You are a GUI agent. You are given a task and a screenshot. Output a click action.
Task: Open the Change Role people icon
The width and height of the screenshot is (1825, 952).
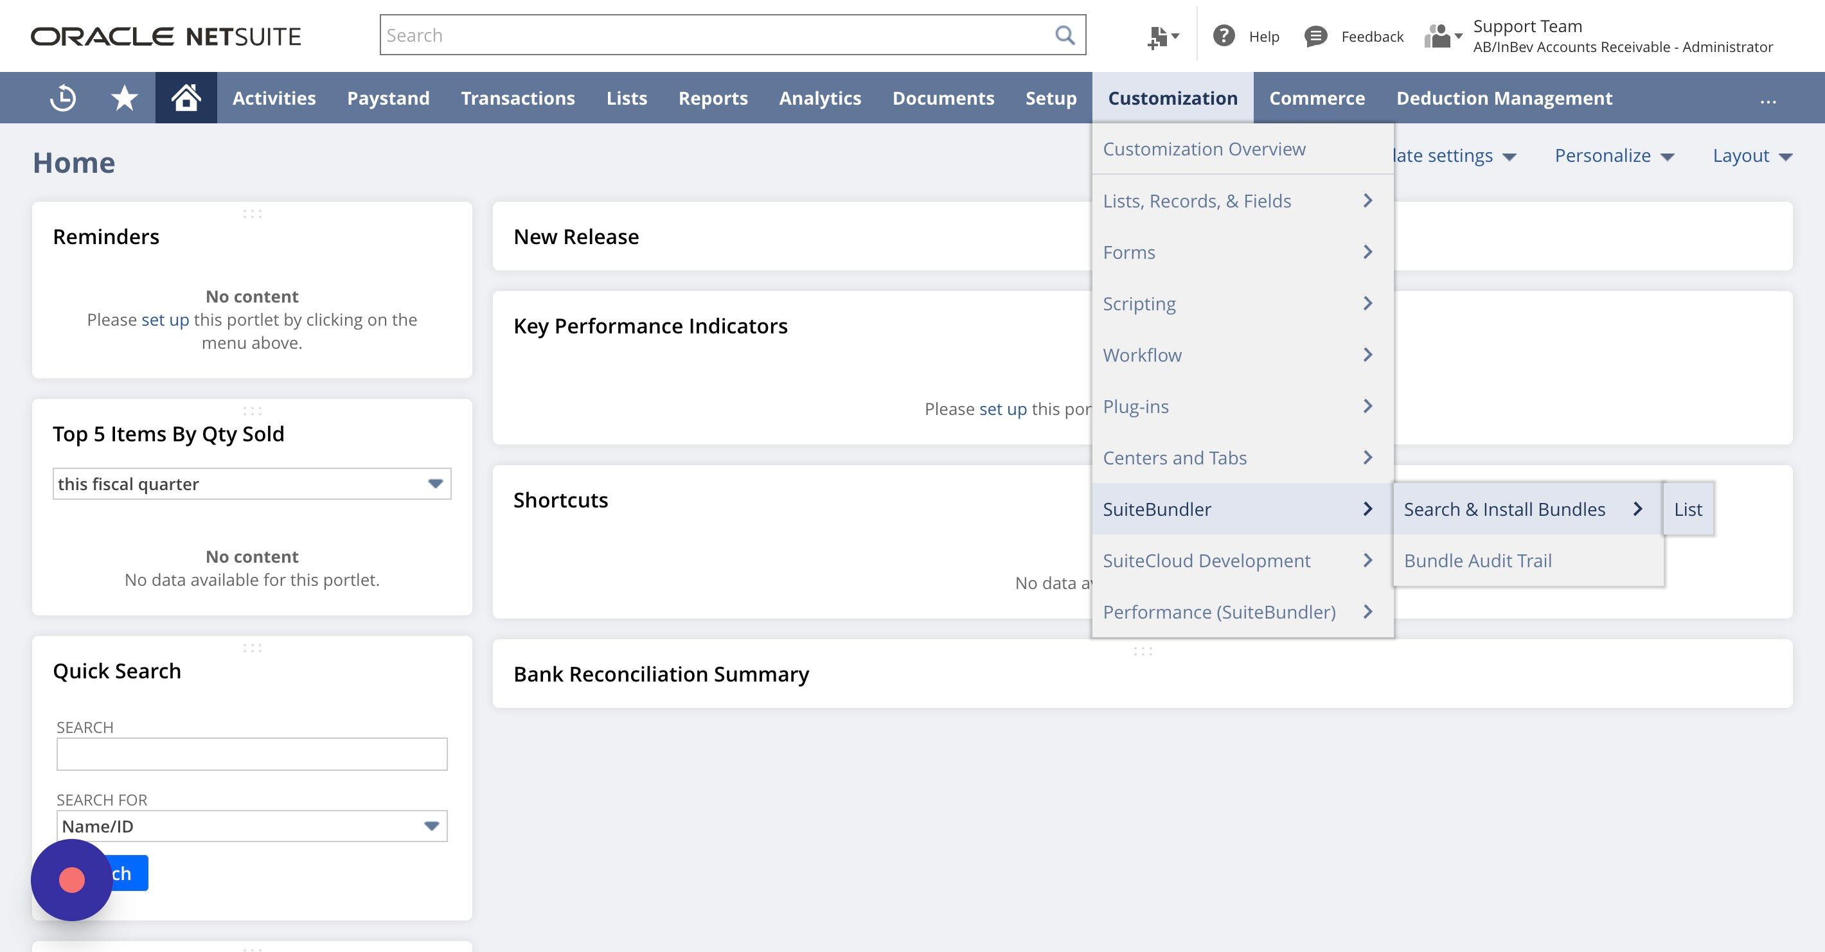1443,36
